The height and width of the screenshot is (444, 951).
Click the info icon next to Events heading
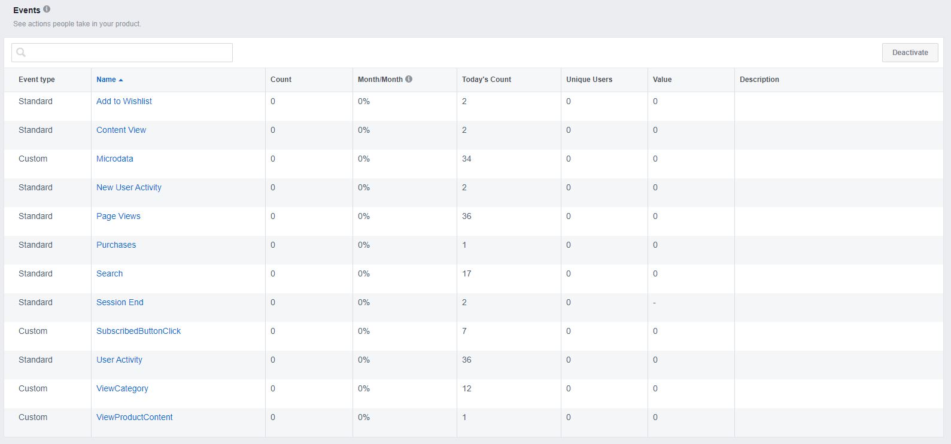tap(47, 10)
